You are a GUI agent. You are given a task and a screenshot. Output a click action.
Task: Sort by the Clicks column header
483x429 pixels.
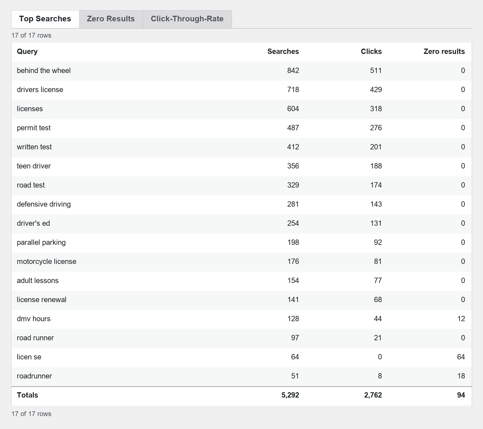371,52
